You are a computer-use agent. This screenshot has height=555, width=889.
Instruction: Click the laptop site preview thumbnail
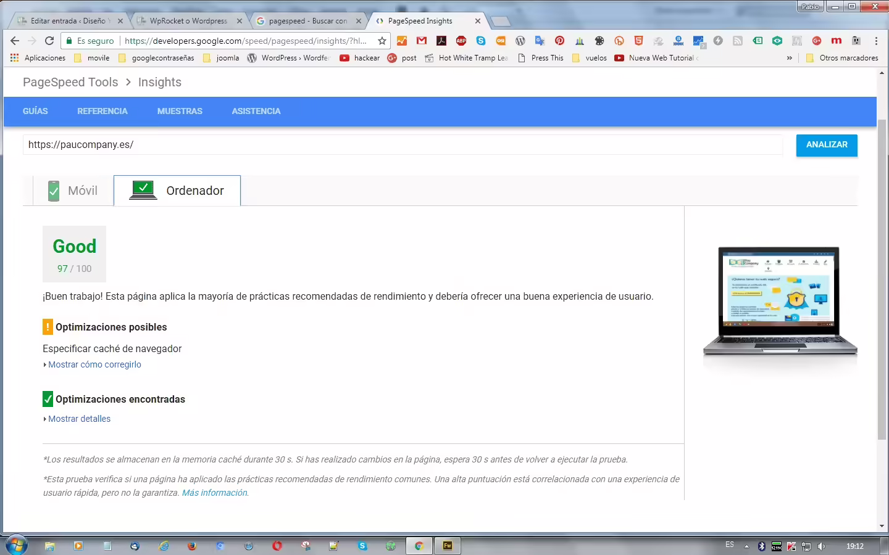pyautogui.click(x=780, y=302)
